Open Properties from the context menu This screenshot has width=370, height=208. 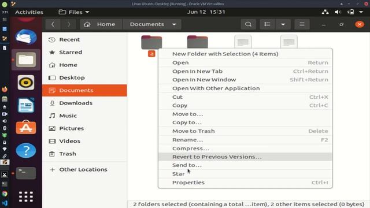[x=245, y=183]
